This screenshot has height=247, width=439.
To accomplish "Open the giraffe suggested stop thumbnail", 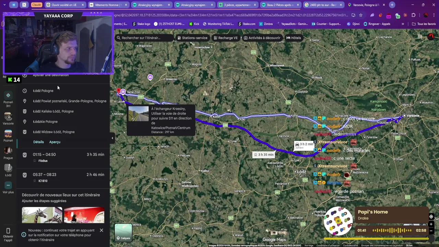I will coord(42,215).
